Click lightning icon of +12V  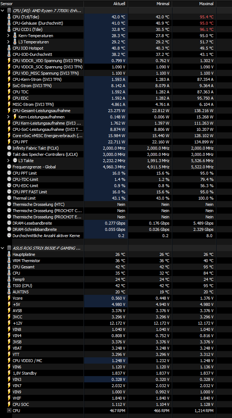(9, 323)
